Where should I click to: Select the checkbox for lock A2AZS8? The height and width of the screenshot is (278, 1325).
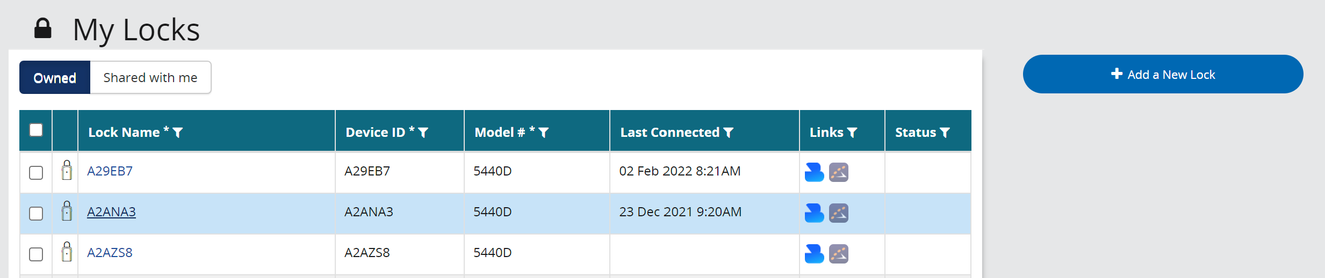[x=36, y=254]
